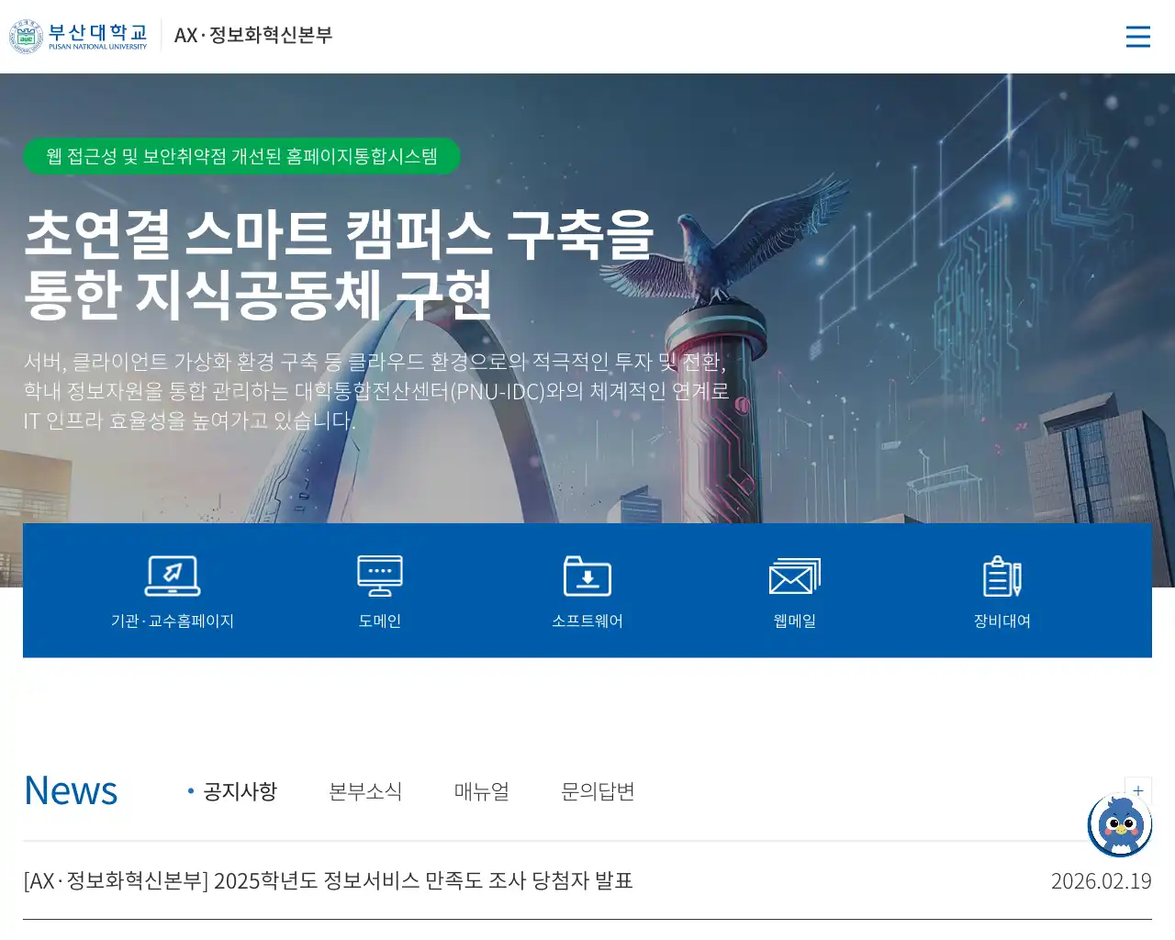1175x940 pixels.
Task: Open 기관·교수홈페이지 via the laptop icon
Action: pos(172,576)
